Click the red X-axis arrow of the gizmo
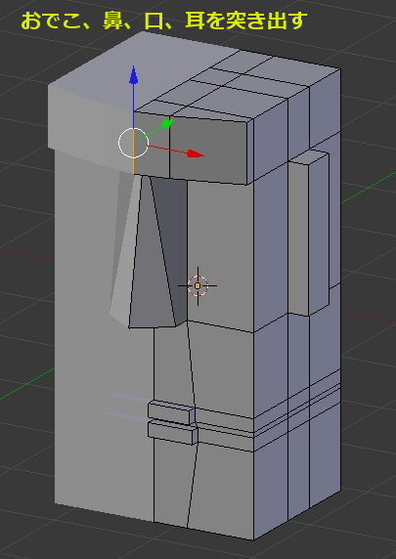The width and height of the screenshot is (396, 559). (196, 153)
